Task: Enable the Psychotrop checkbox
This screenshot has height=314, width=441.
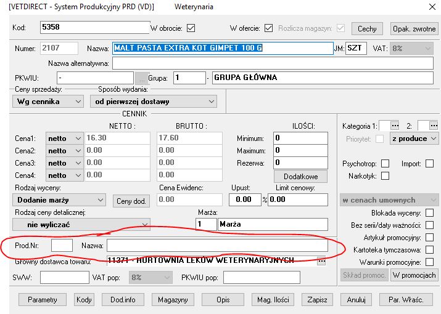Action: tap(385, 164)
